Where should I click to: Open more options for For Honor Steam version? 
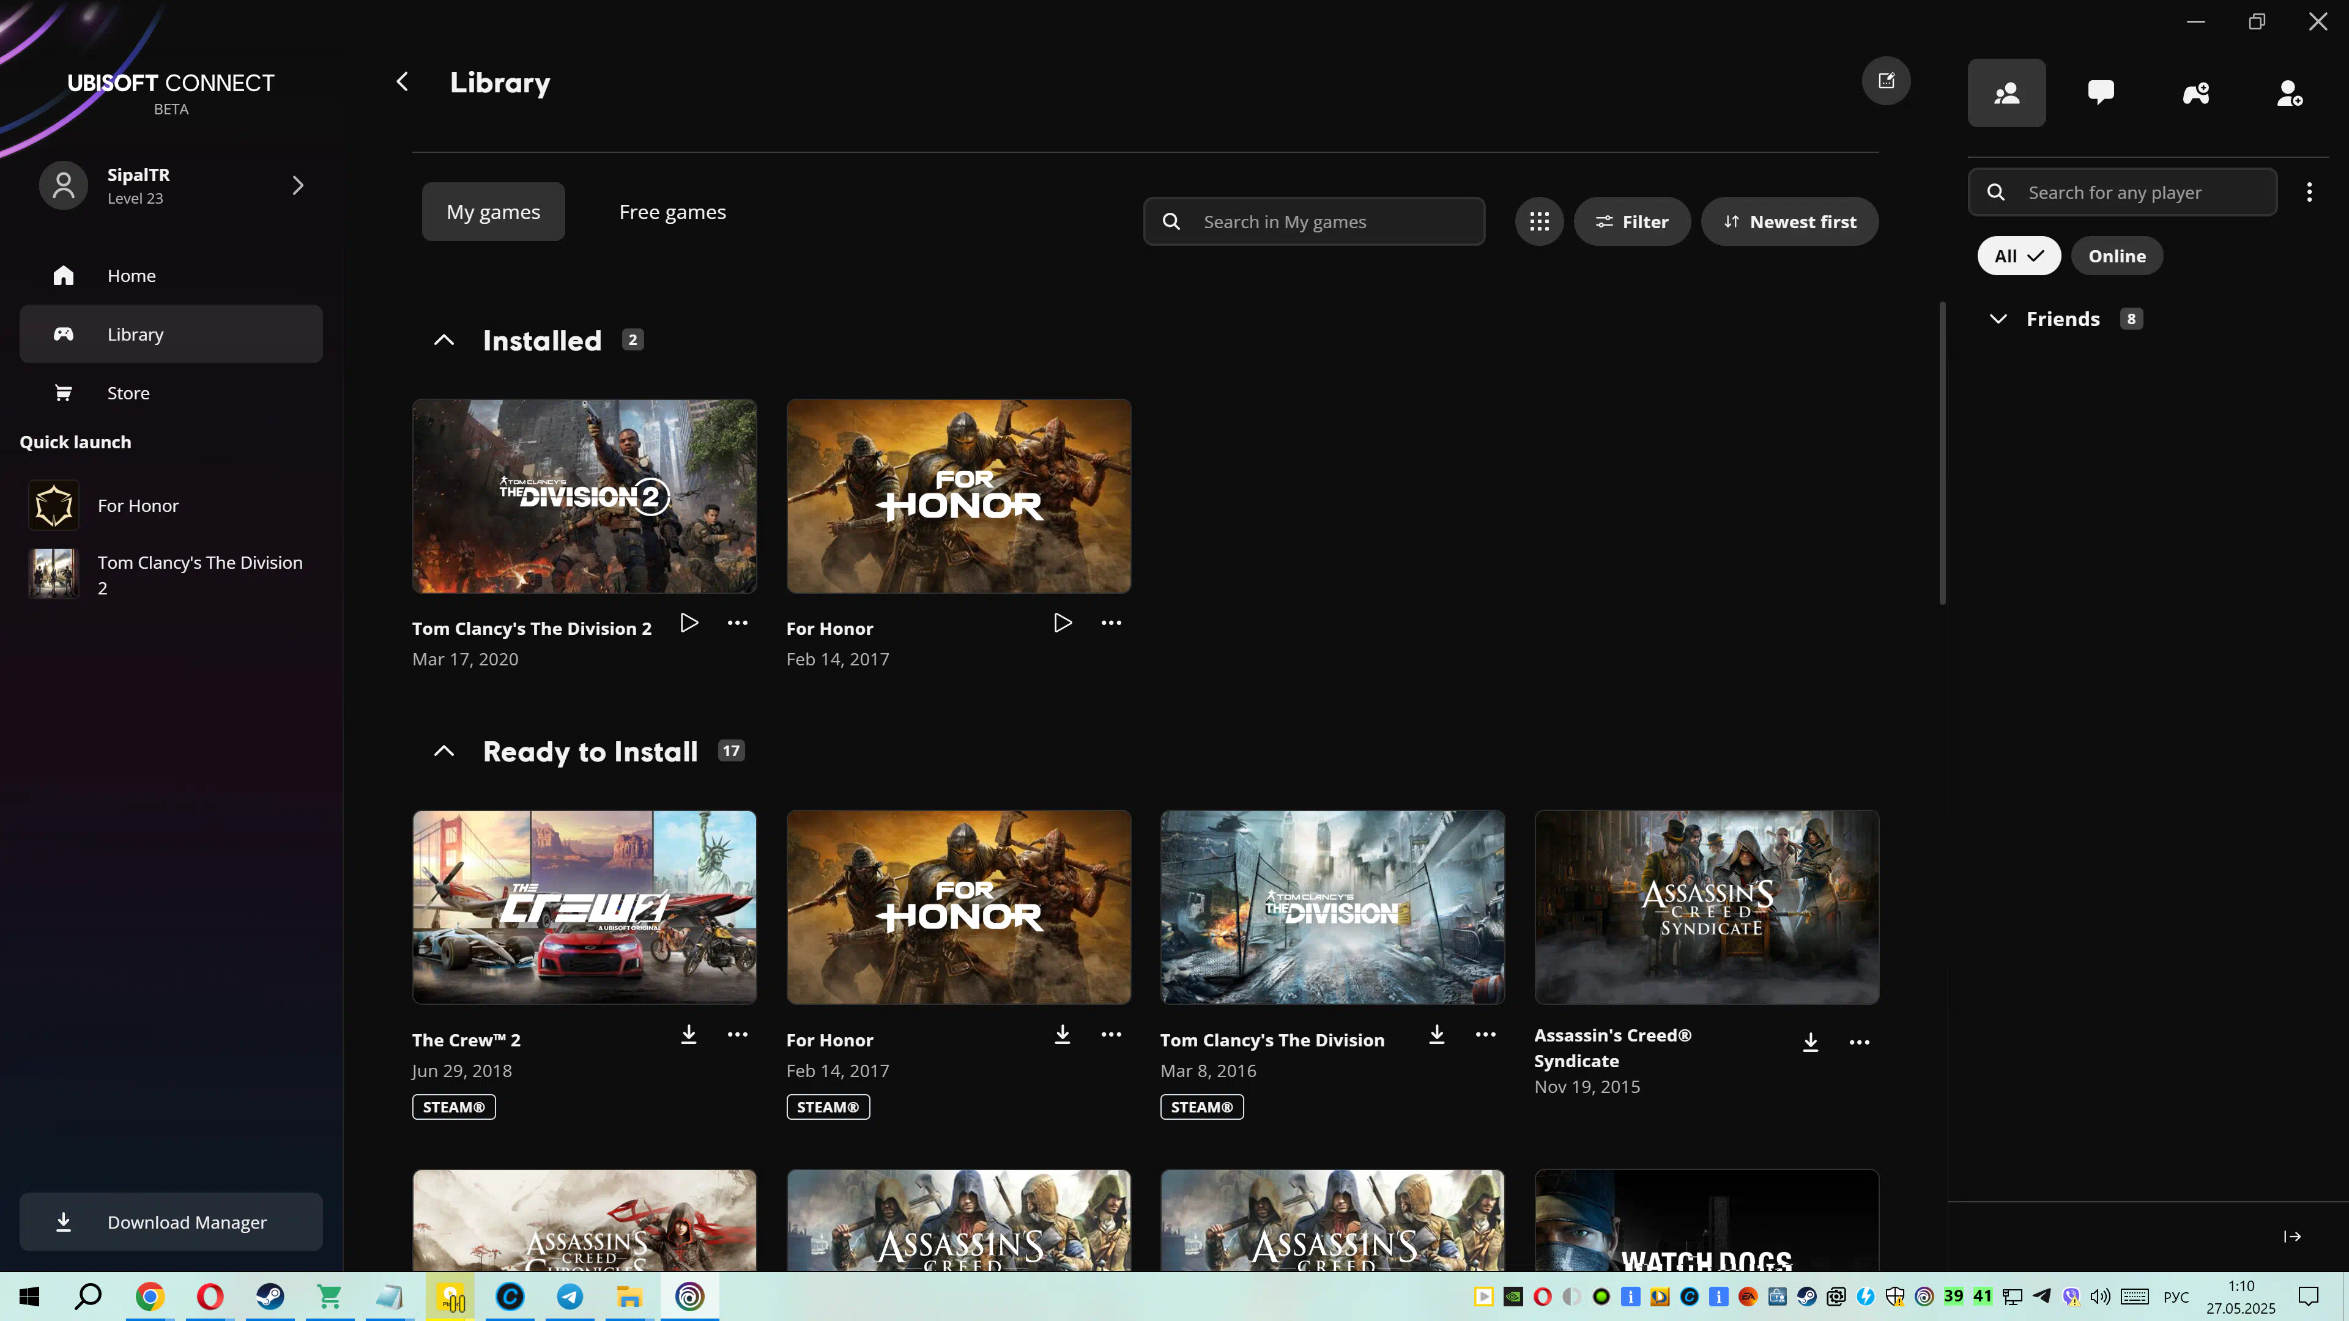[x=1111, y=1034]
